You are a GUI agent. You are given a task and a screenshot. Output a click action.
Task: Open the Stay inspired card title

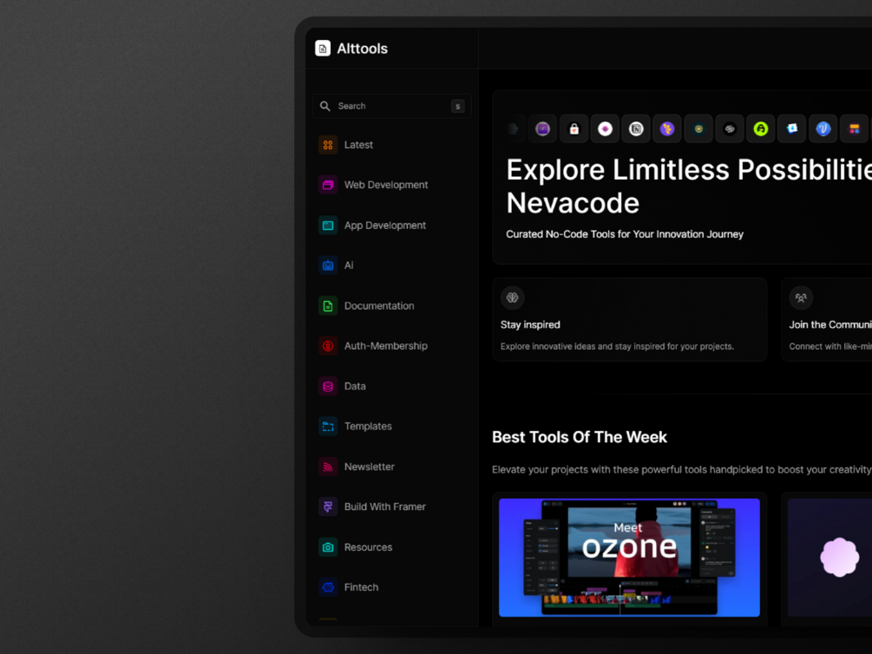click(530, 324)
